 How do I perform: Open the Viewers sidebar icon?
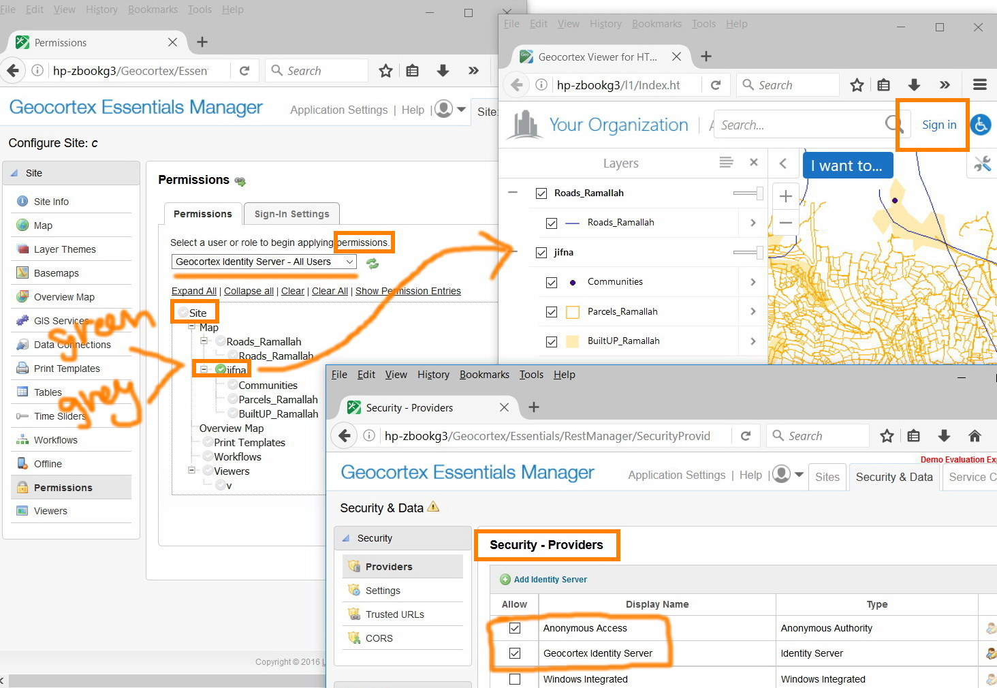coord(22,510)
